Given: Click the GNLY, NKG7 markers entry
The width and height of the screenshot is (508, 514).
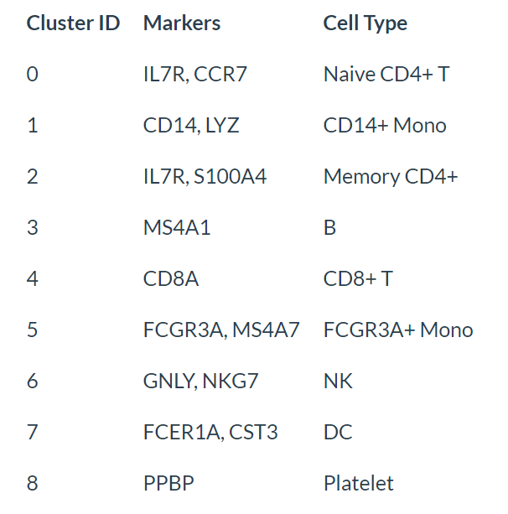Looking at the screenshot, I should pyautogui.click(x=200, y=381).
